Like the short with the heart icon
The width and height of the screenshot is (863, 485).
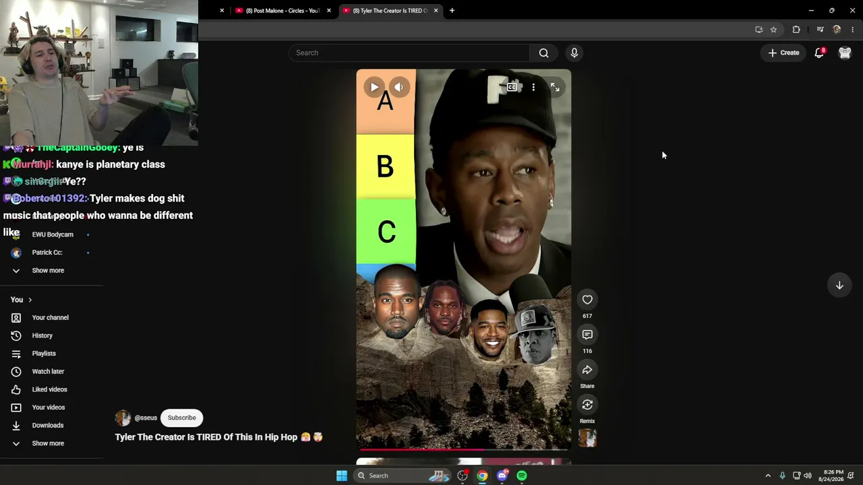587,300
